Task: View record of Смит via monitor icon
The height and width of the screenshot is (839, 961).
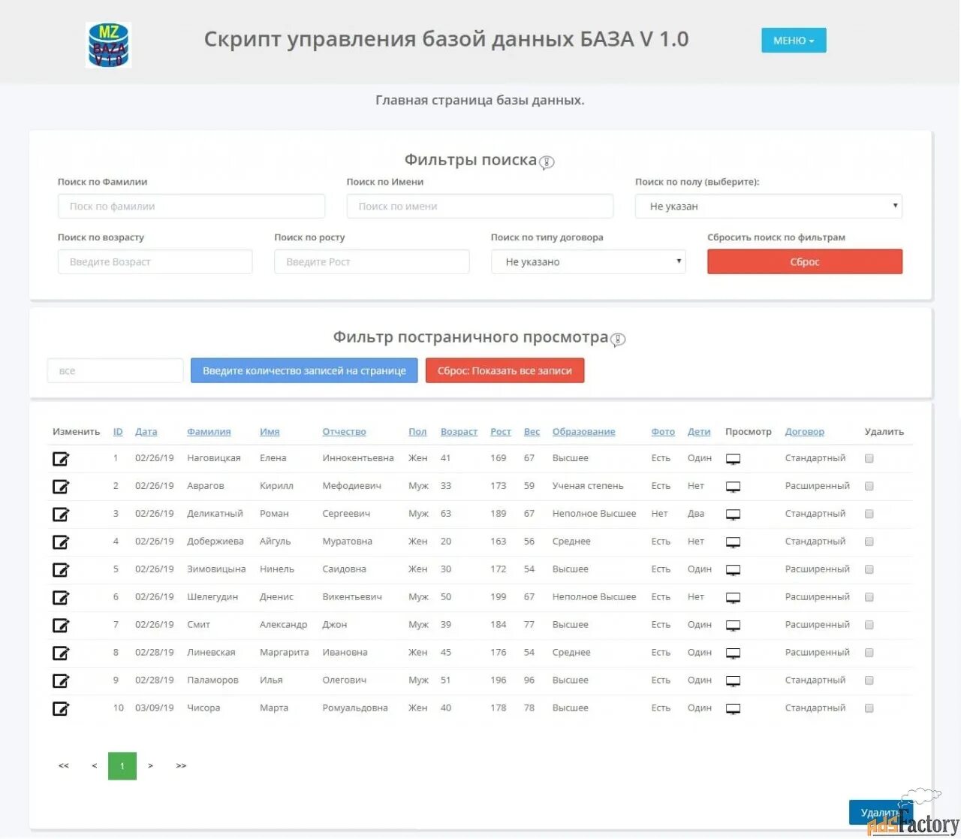Action: [x=734, y=626]
